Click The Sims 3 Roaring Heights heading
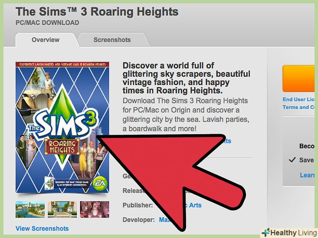The image size is (318, 238). pos(97,12)
